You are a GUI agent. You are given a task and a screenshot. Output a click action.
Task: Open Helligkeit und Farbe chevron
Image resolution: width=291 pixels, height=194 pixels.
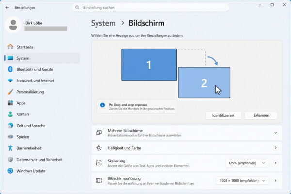point(275,148)
